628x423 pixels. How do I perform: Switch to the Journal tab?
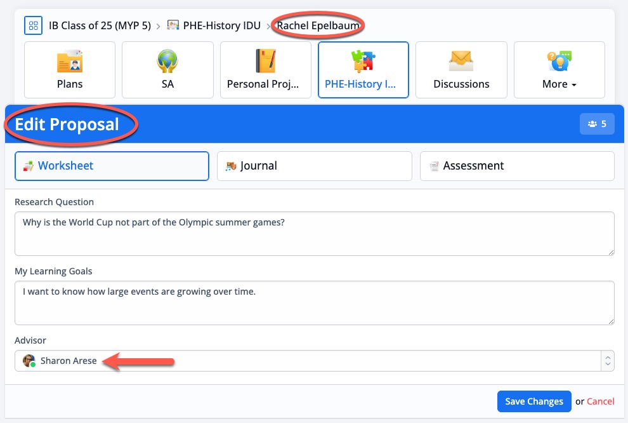pos(315,166)
